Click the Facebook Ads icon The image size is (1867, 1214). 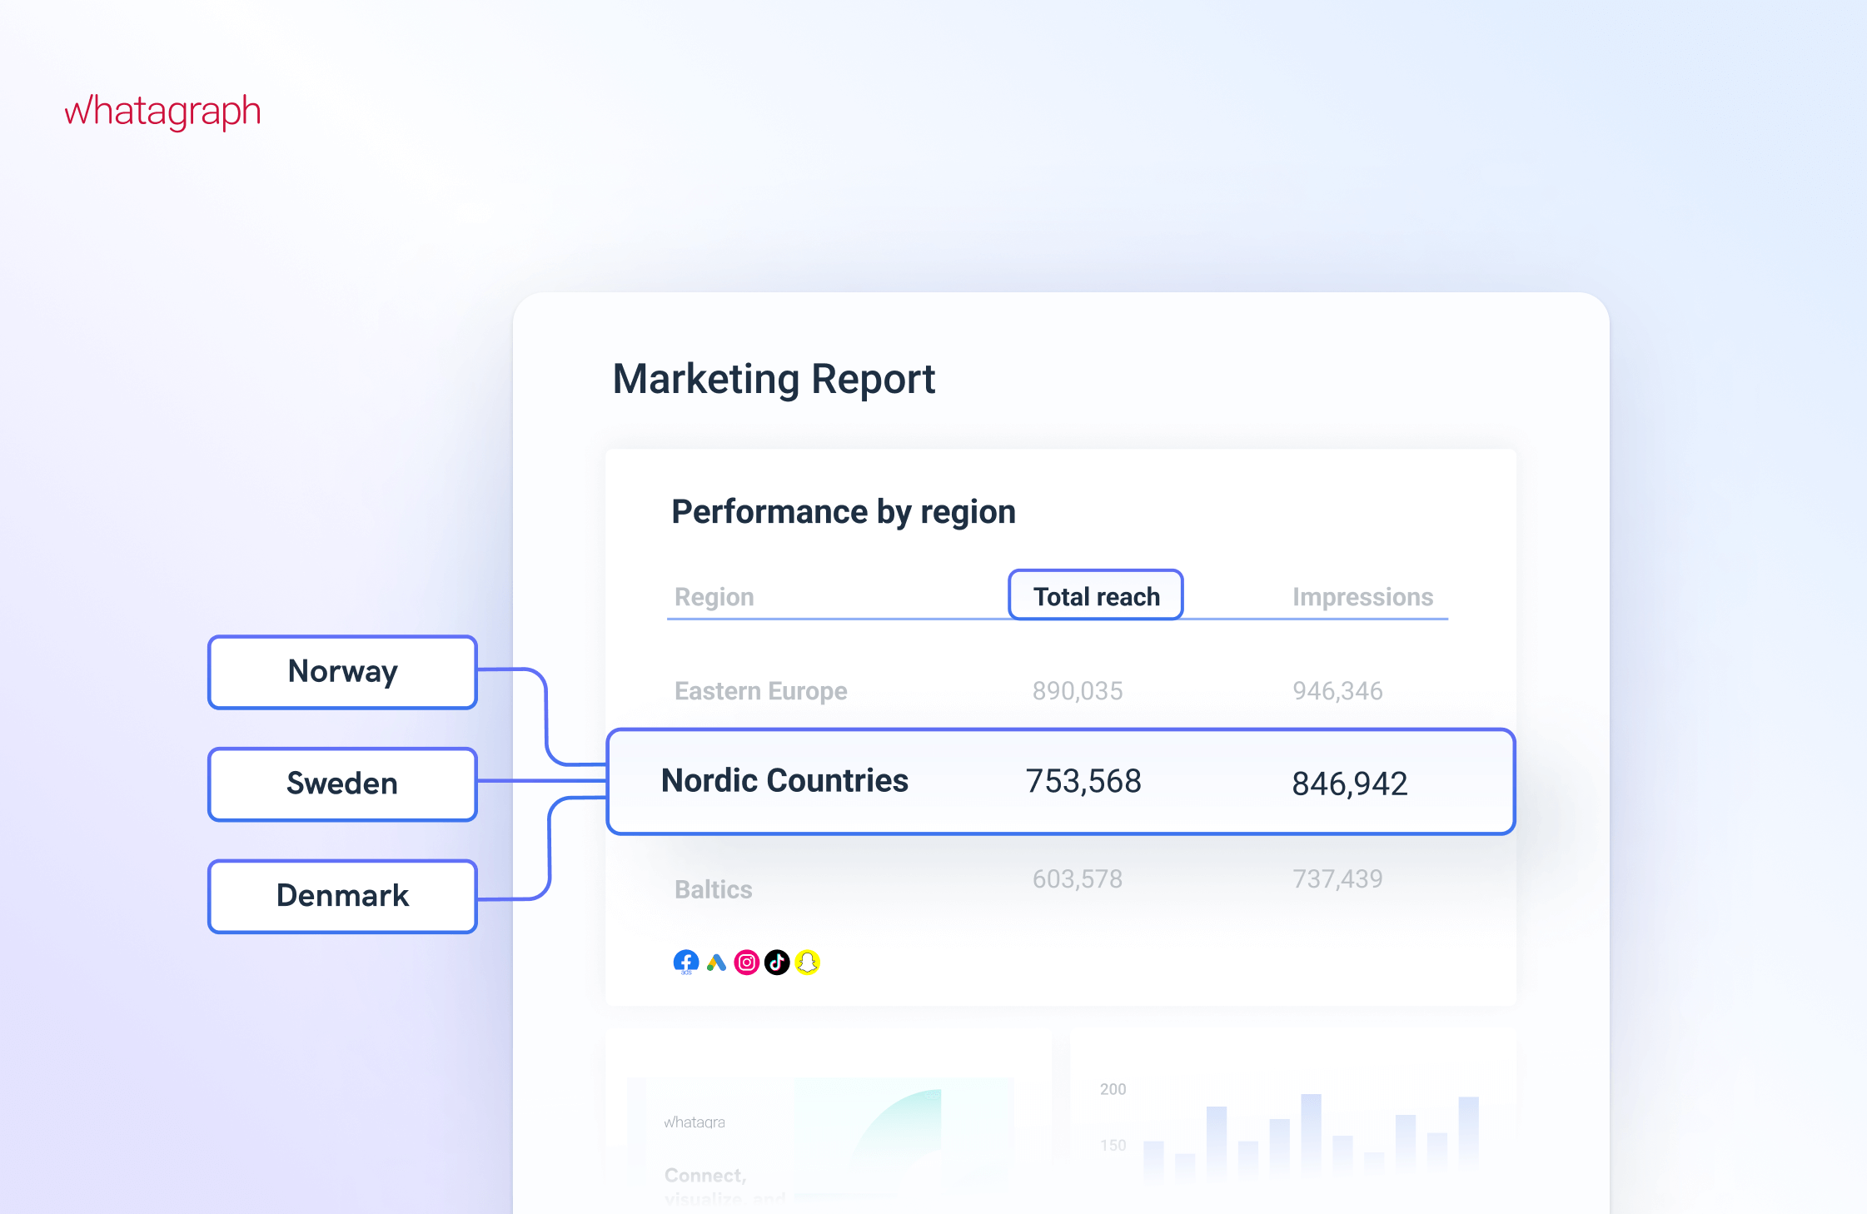click(x=685, y=963)
